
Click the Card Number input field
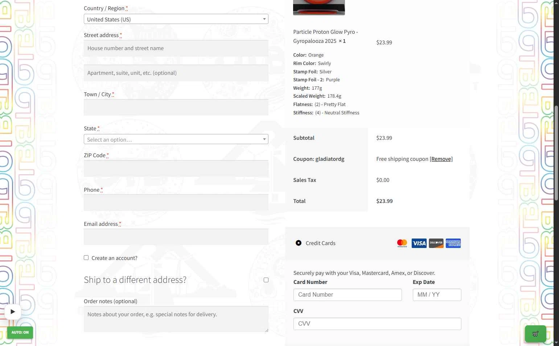pyautogui.click(x=348, y=295)
